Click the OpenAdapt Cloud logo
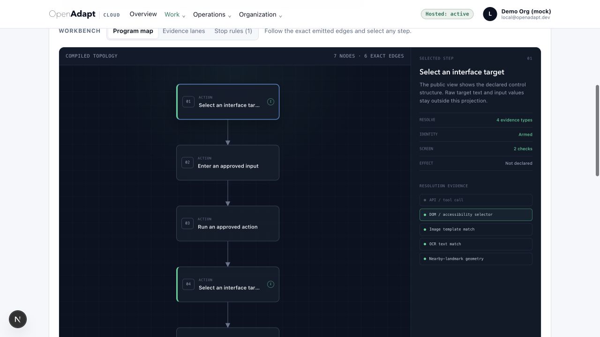Screen dimensions: 600x337 (x=84, y=14)
